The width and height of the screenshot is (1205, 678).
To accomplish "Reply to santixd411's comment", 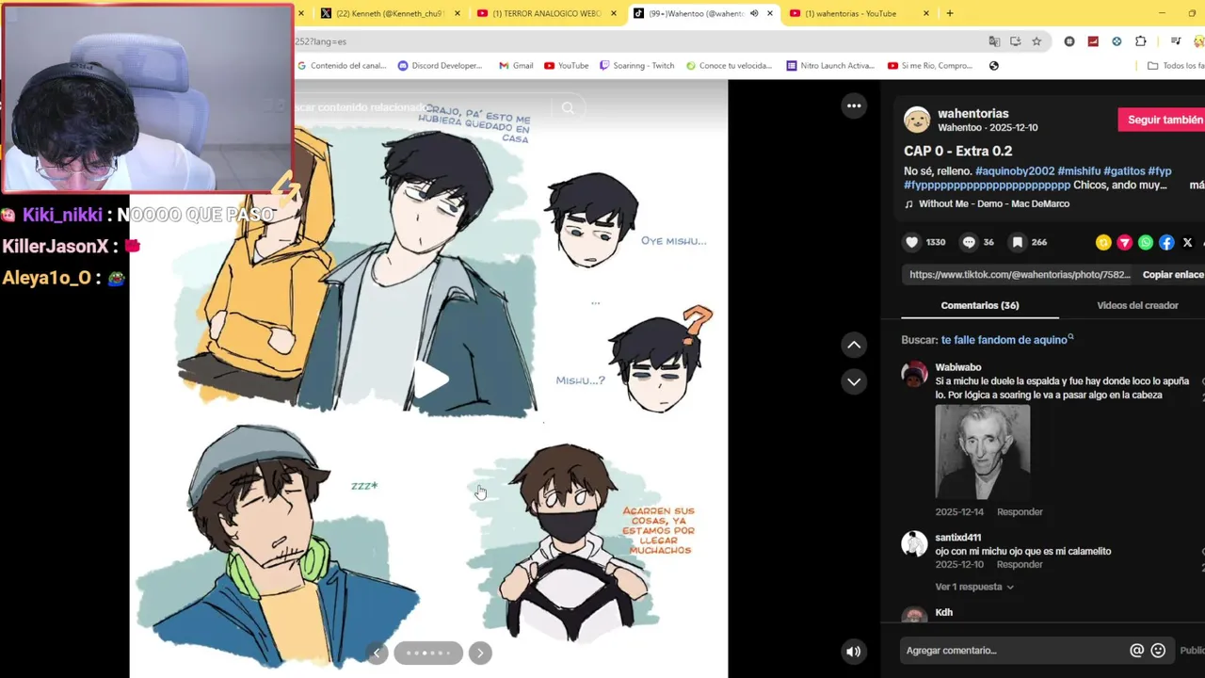I will (x=1020, y=565).
